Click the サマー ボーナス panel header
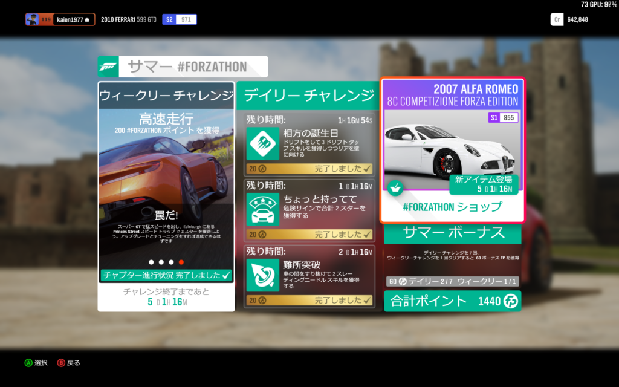Screen dimensions: 619x387 point(452,233)
